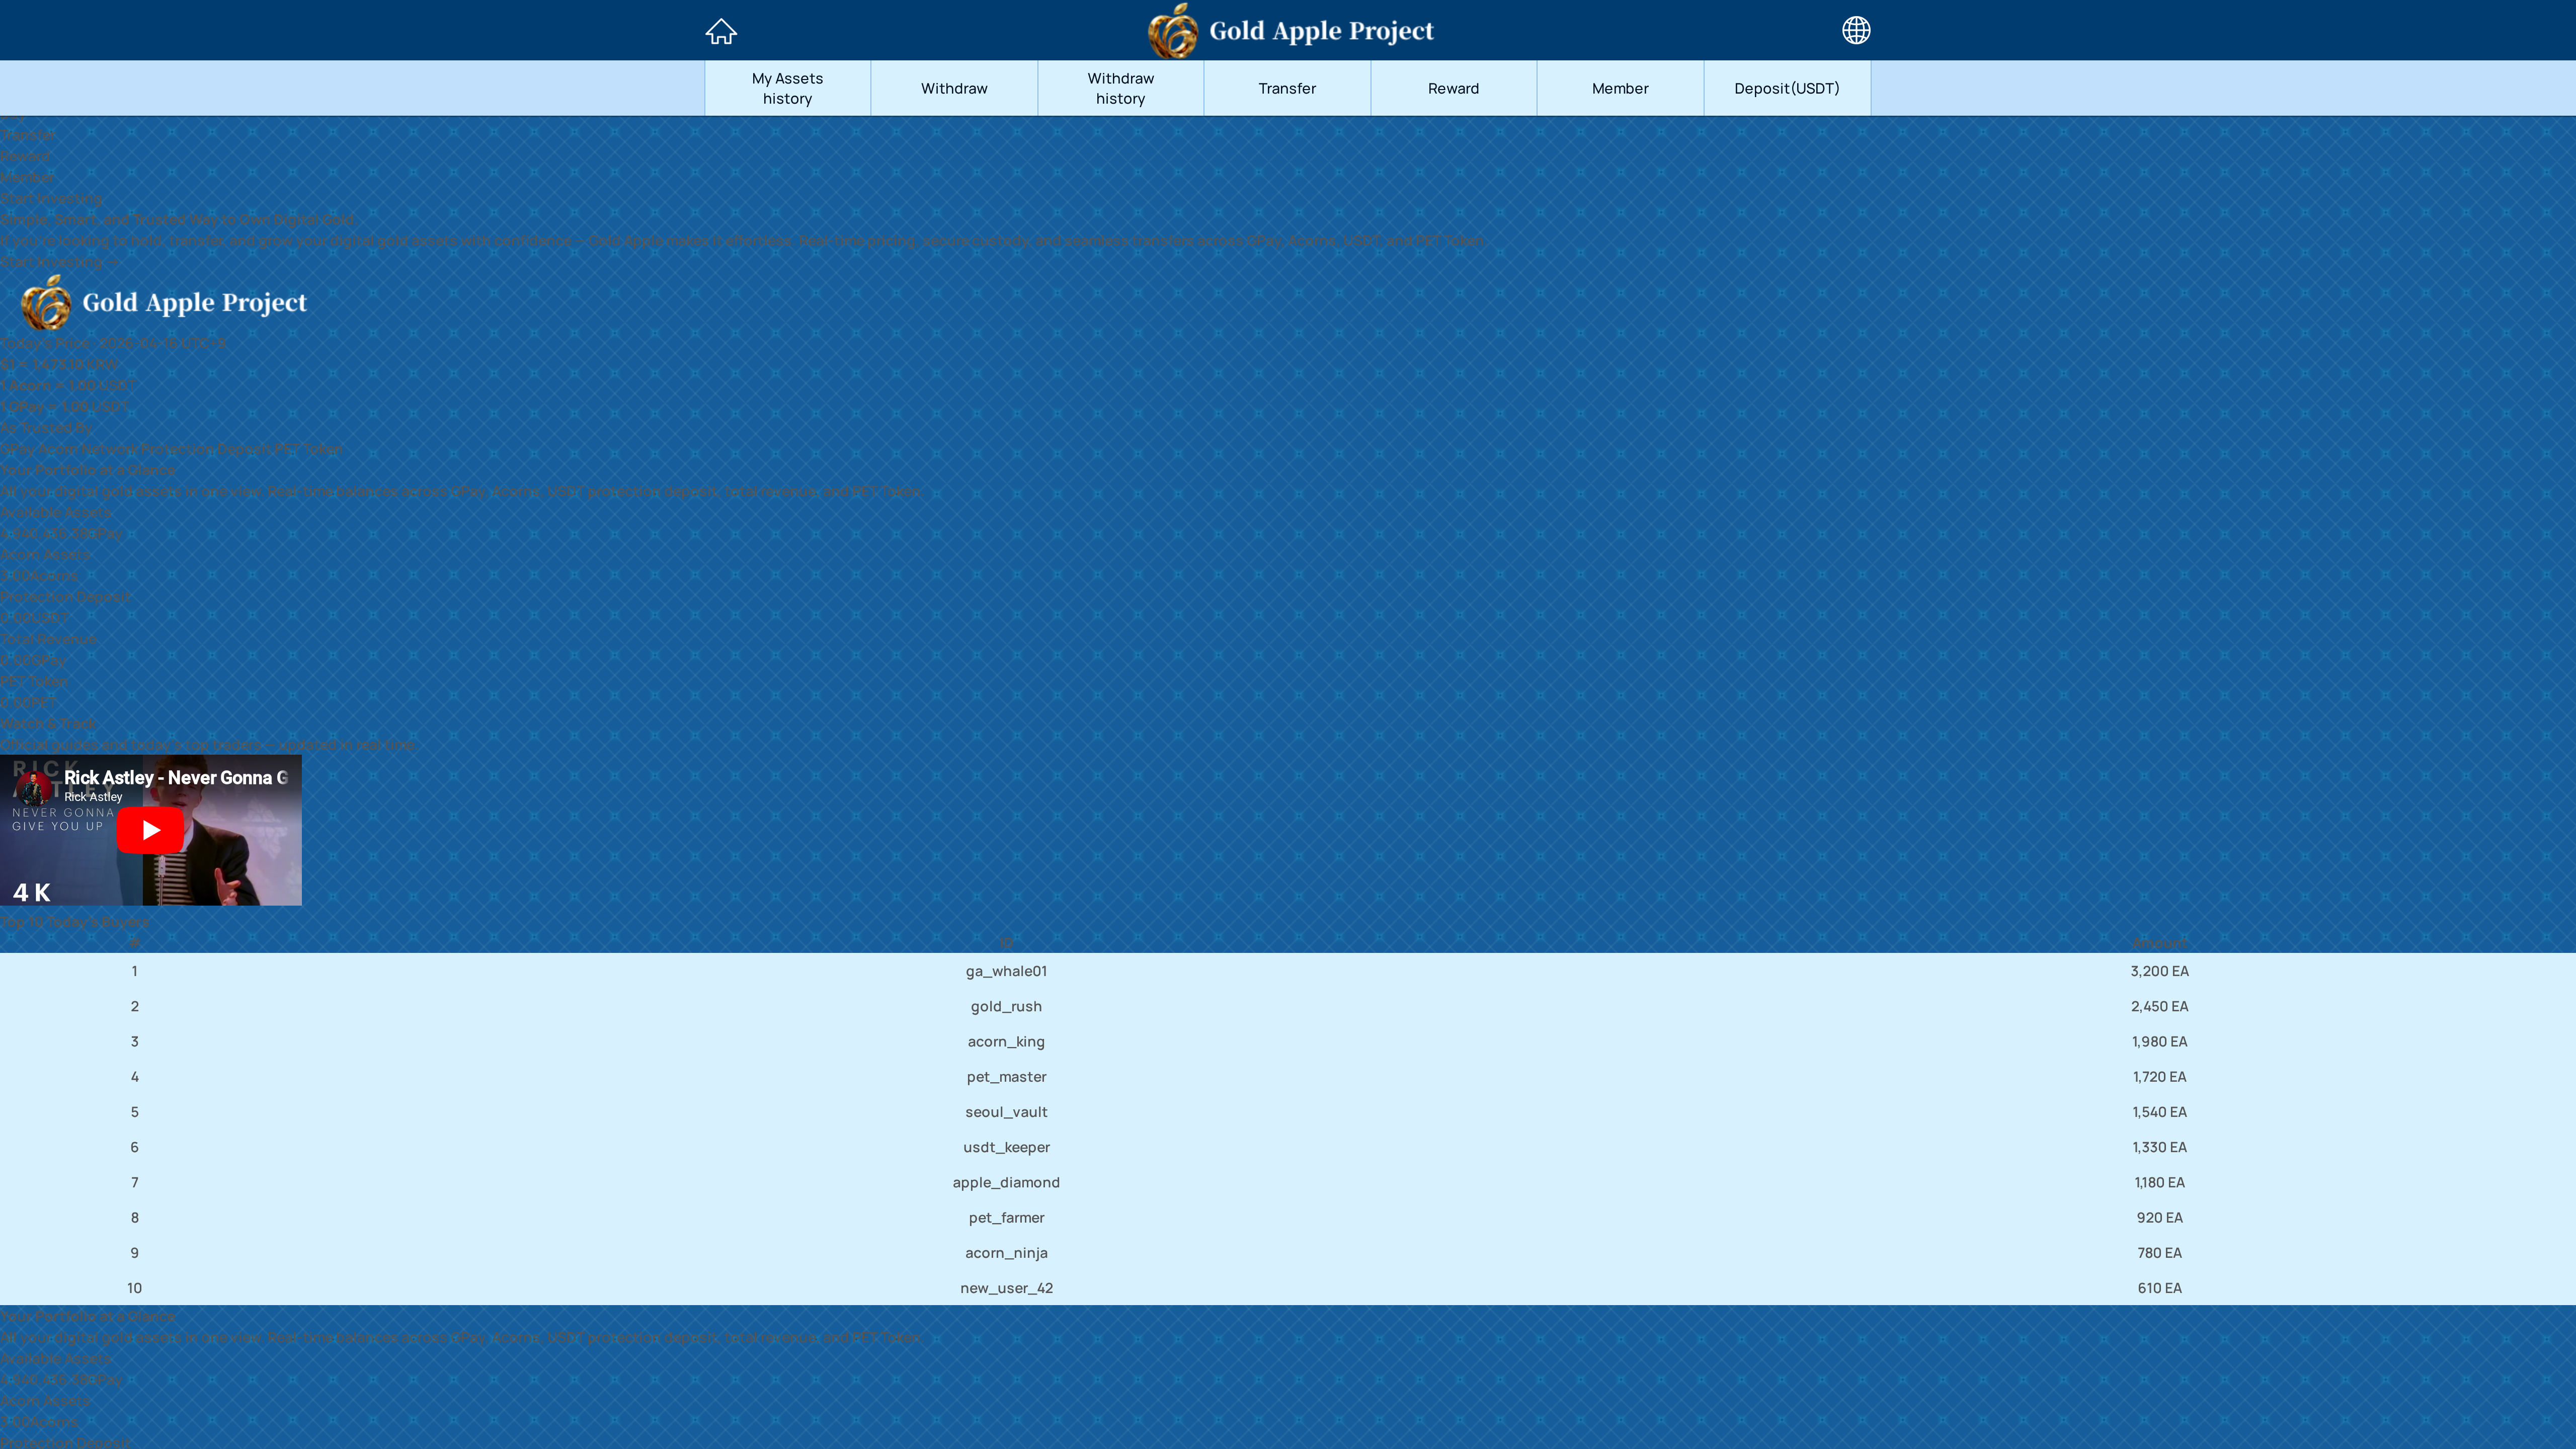The image size is (2576, 1449).
Task: Click the home icon in header
Action: click(x=720, y=31)
